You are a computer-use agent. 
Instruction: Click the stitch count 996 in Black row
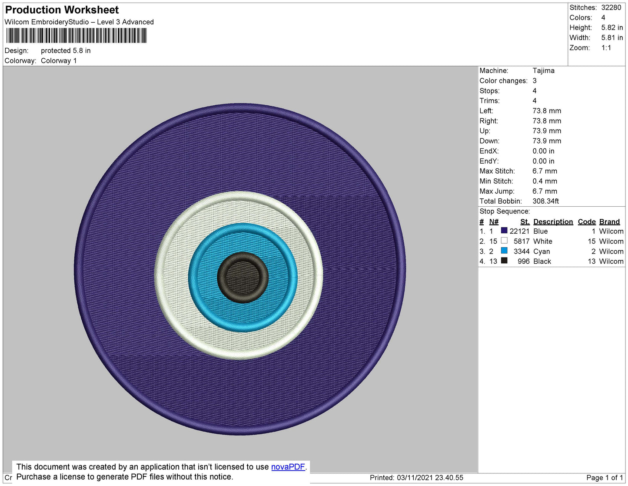pyautogui.click(x=524, y=261)
